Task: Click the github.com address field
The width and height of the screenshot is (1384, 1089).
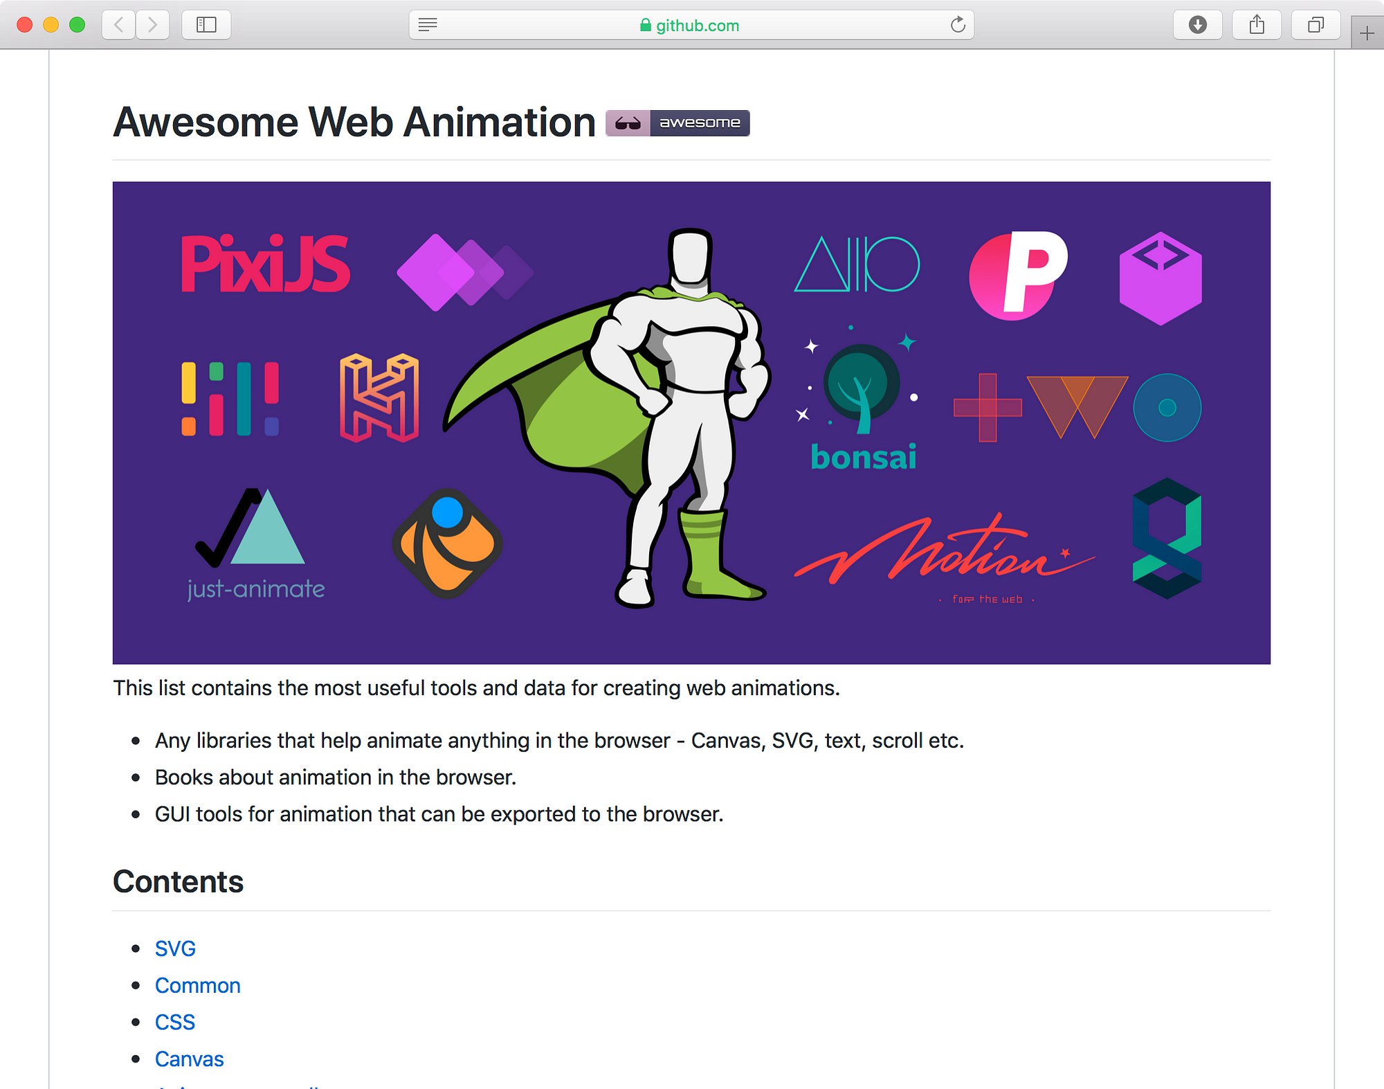Action: point(691,25)
